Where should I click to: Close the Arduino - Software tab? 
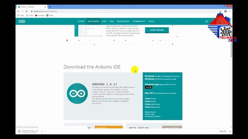[45, 7]
